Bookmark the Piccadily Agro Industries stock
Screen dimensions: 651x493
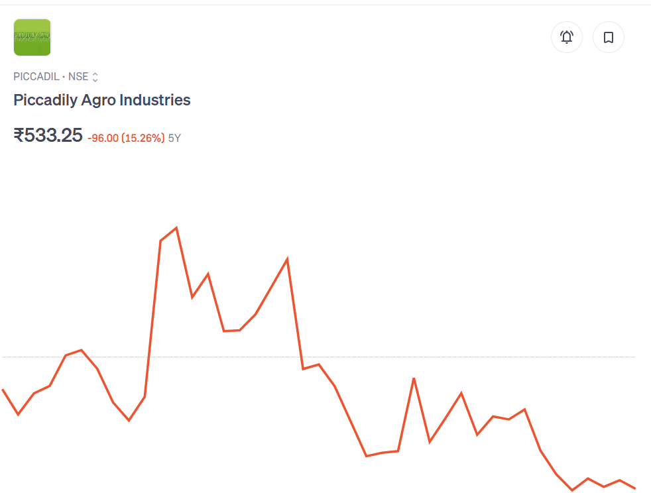click(608, 37)
